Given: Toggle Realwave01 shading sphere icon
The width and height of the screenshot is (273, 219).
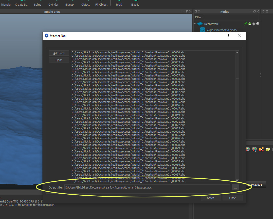Looking at the screenshot, I should (x=258, y=24).
